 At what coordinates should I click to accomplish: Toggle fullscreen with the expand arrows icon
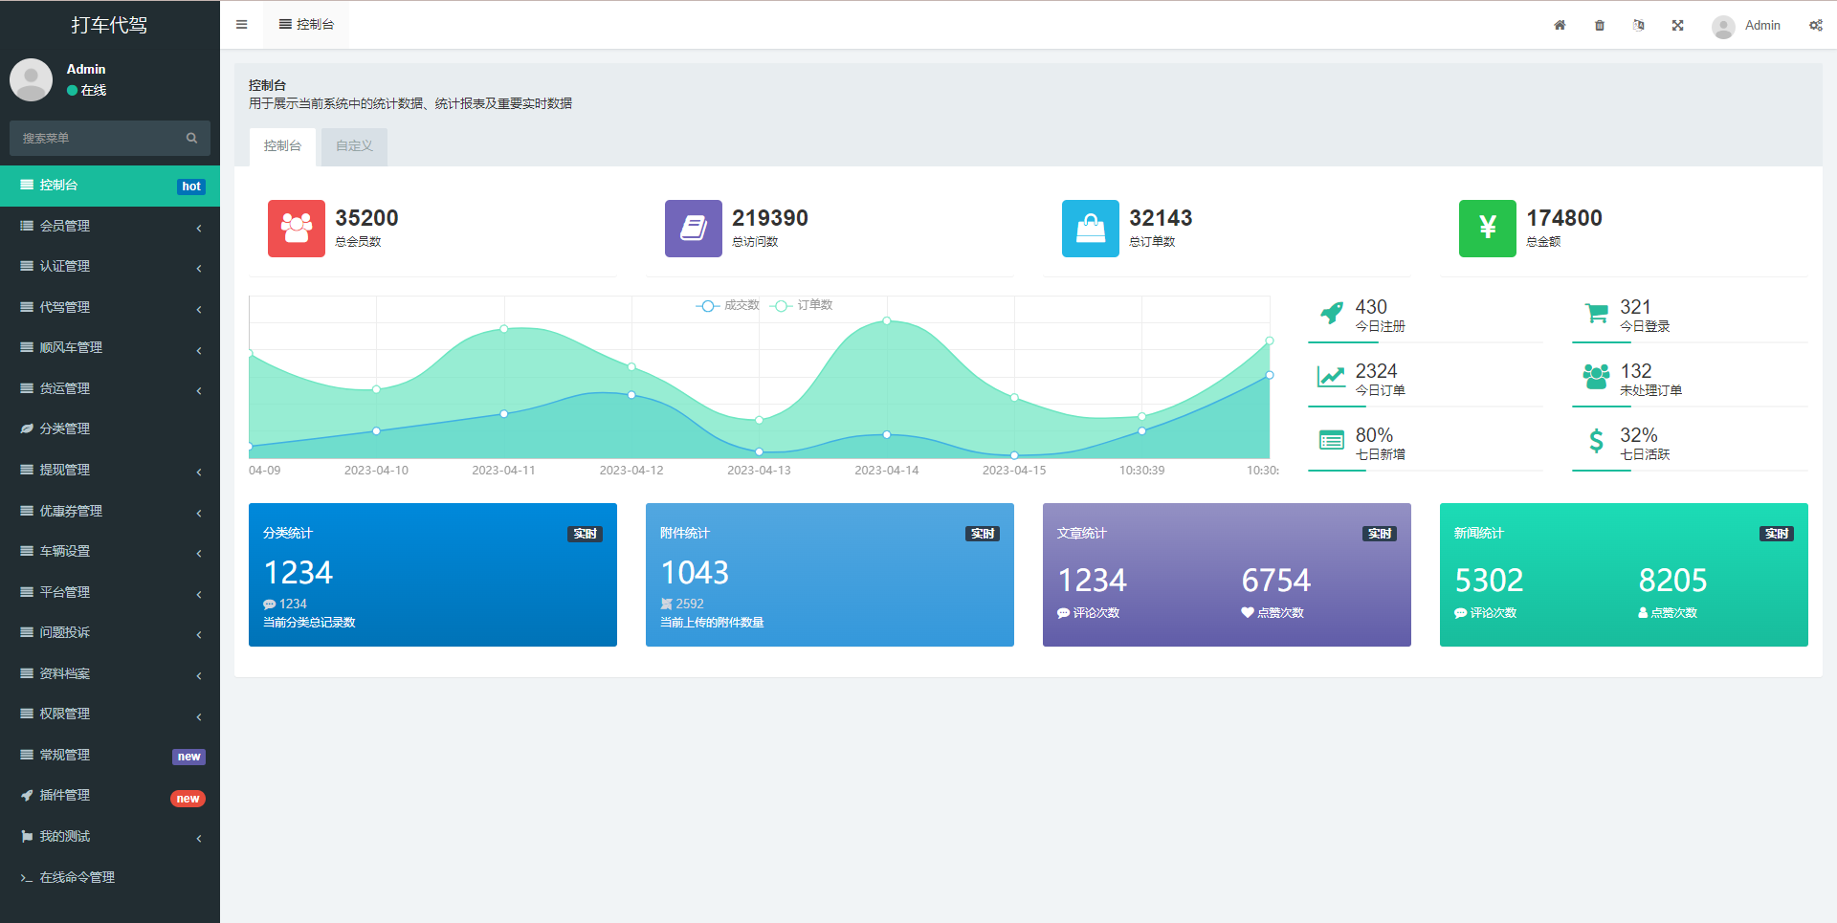(x=1678, y=26)
